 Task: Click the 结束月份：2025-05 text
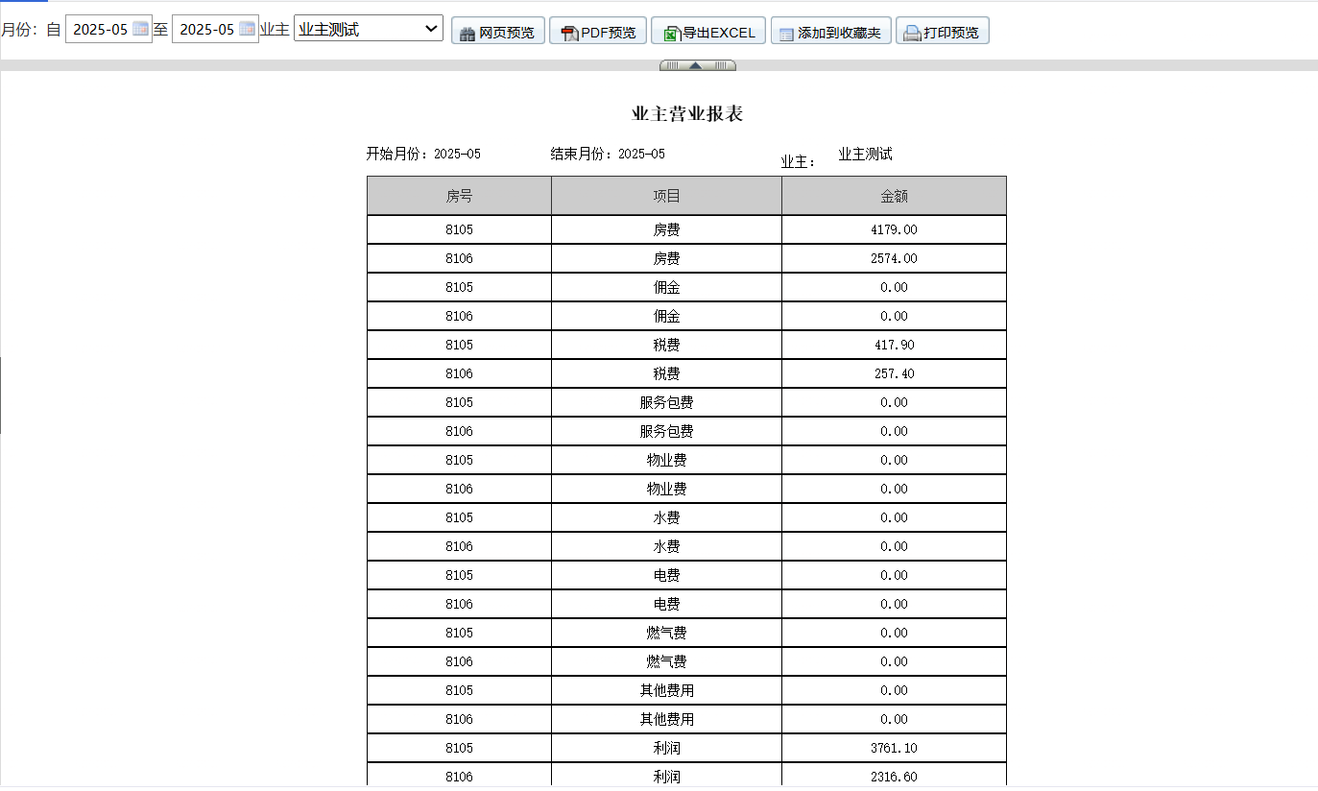click(608, 154)
